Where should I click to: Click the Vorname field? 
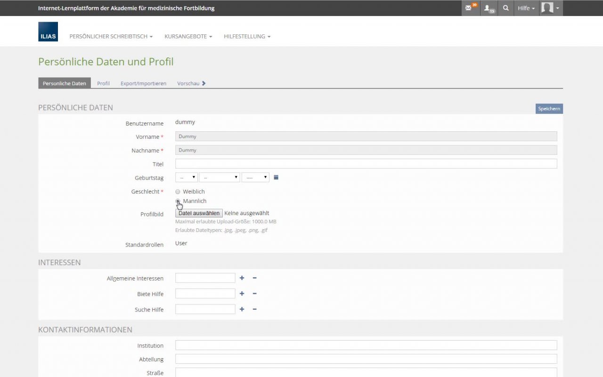[x=366, y=136]
